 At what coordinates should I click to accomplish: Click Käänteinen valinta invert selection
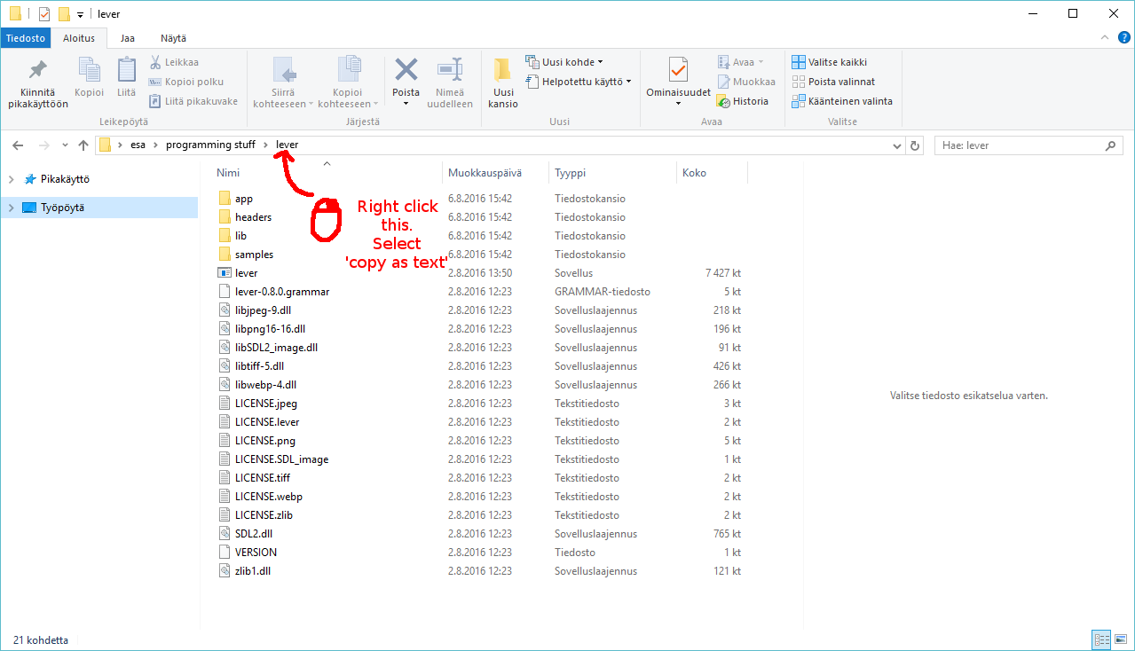point(841,101)
